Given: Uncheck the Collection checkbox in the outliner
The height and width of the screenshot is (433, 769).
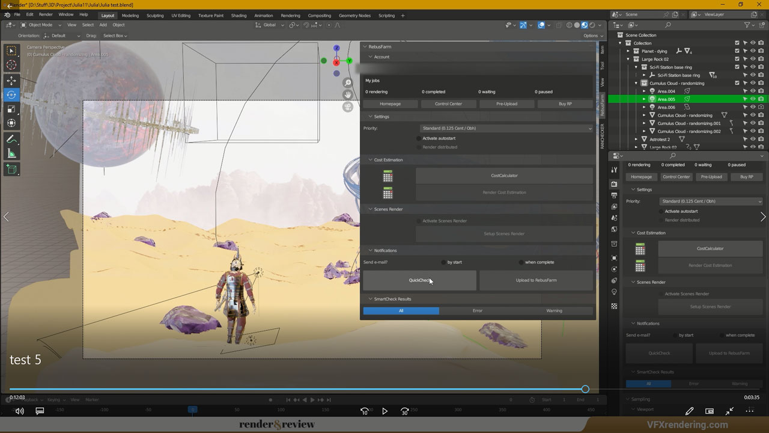Looking at the screenshot, I should coord(736,43).
